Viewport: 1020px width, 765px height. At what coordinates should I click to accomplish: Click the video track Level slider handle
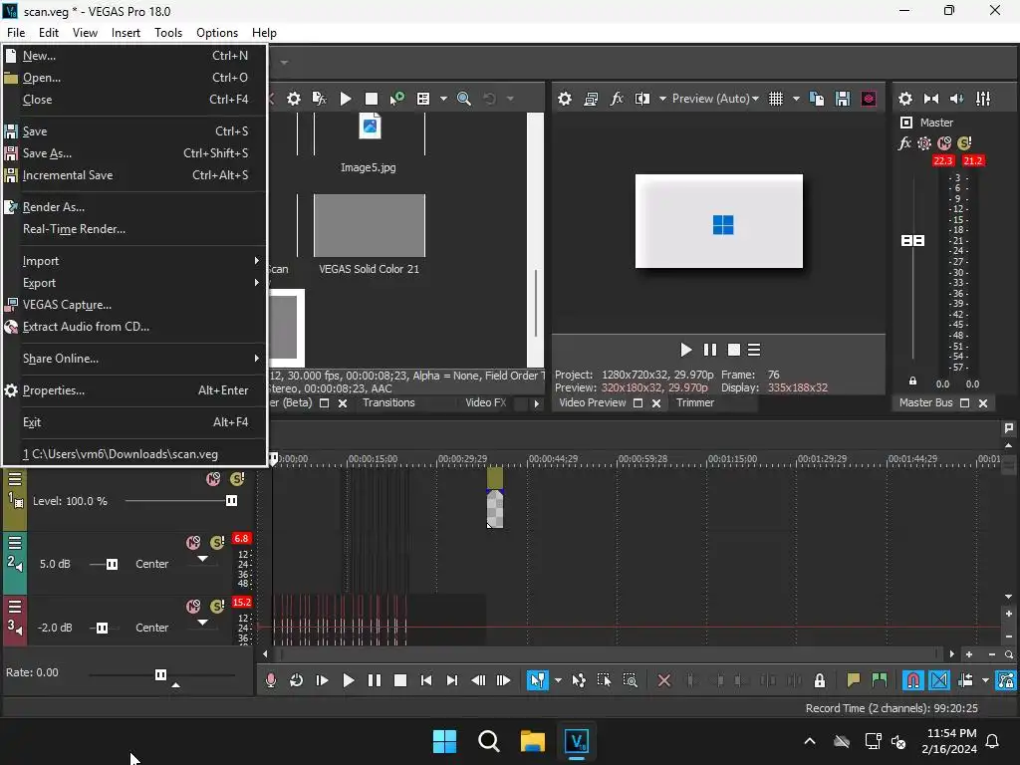coord(231,501)
